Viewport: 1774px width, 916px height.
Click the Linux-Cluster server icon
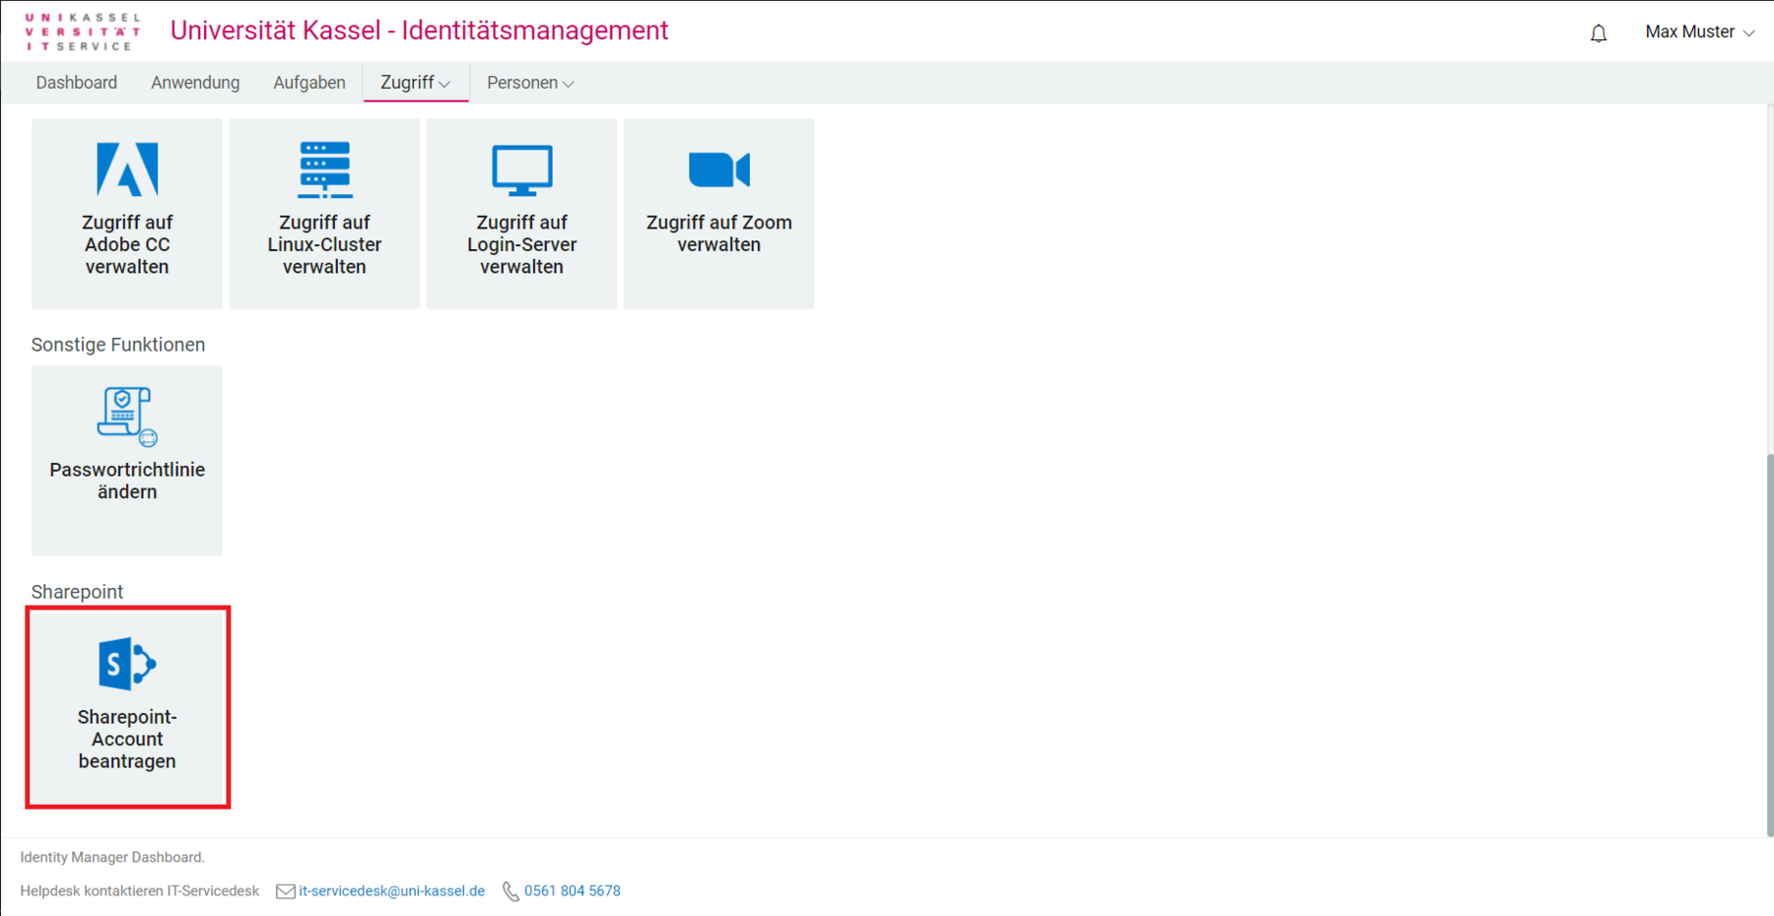point(324,169)
